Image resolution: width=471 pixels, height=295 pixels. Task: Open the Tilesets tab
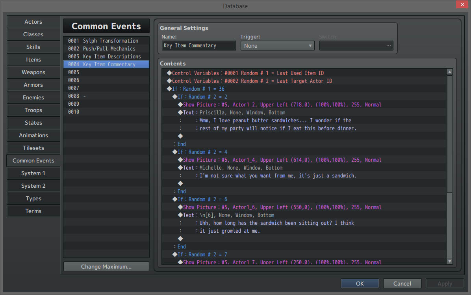(x=33, y=148)
